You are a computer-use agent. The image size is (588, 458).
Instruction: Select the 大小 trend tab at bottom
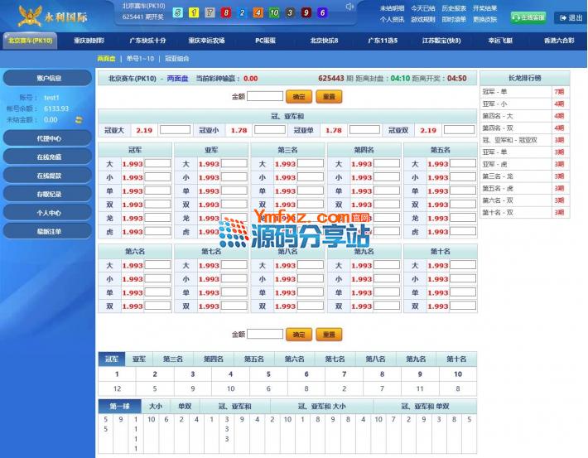[155, 407]
